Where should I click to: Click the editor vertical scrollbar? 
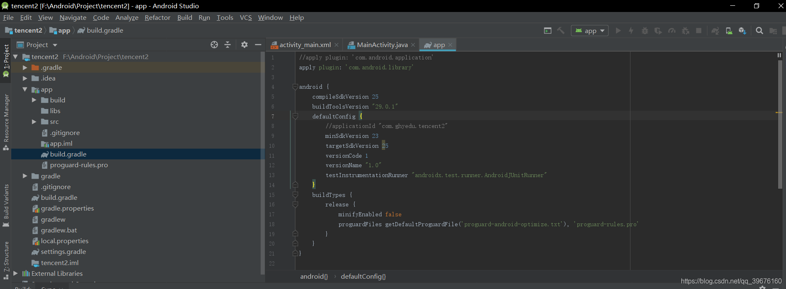coord(780,124)
